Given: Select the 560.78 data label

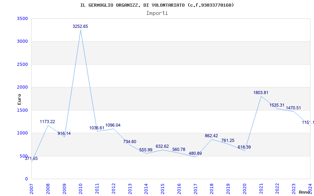Looking at the screenshot, I should coord(179,150).
